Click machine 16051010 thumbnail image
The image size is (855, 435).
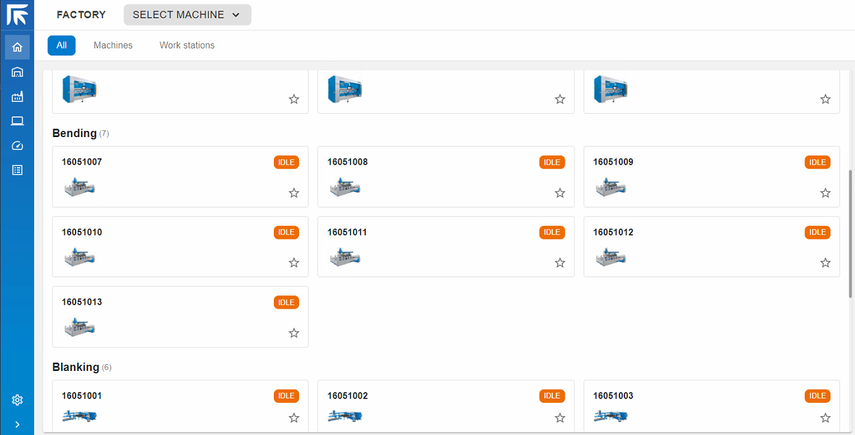tap(79, 257)
